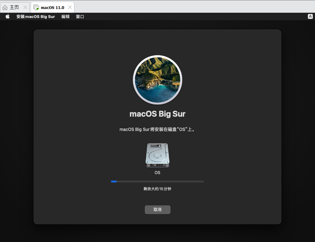Viewport: 315px width, 242px height.
Task: Select the OS hard disk icon
Action: tap(157, 155)
